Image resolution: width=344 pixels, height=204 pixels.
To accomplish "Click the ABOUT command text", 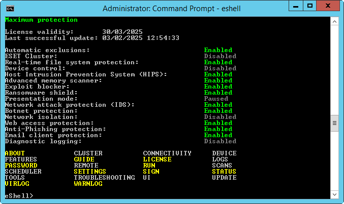I will pos(15,153).
